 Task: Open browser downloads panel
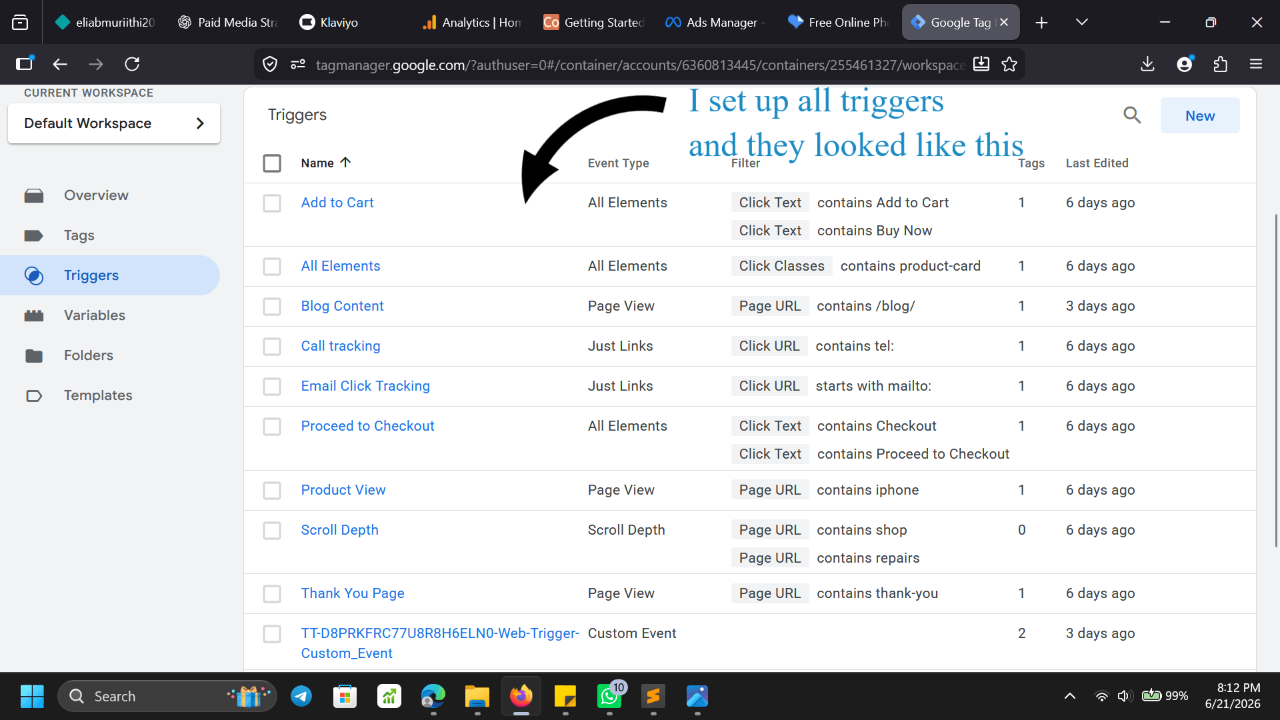[1147, 64]
